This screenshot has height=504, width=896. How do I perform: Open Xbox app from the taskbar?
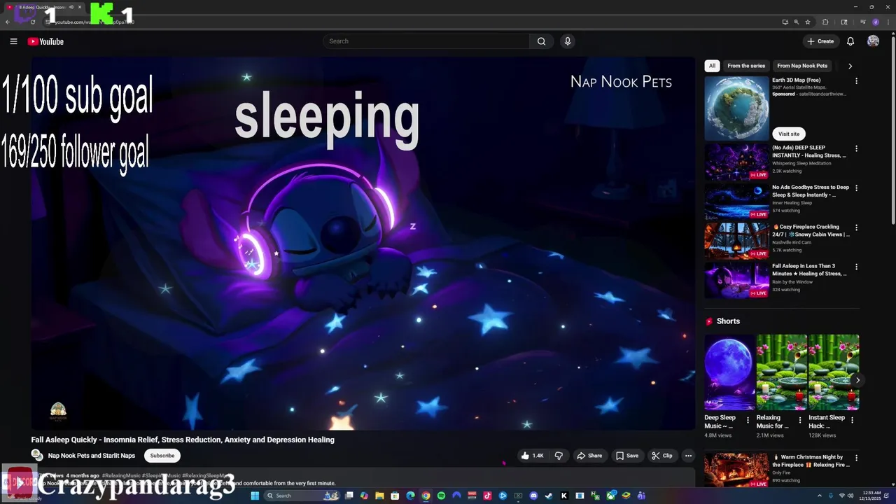click(611, 496)
